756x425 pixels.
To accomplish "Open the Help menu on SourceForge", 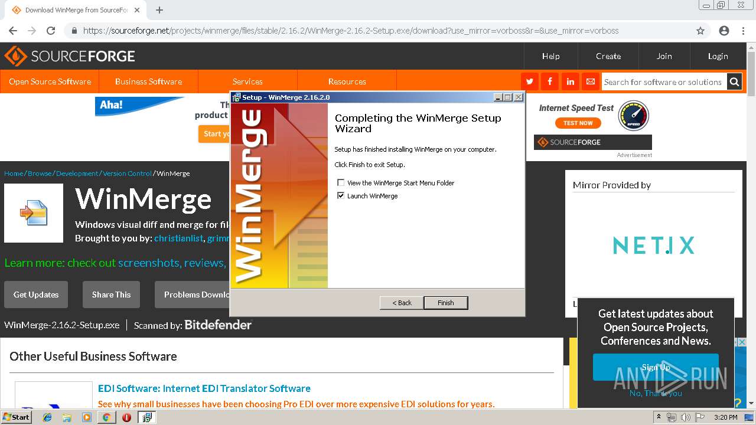I will pos(551,56).
